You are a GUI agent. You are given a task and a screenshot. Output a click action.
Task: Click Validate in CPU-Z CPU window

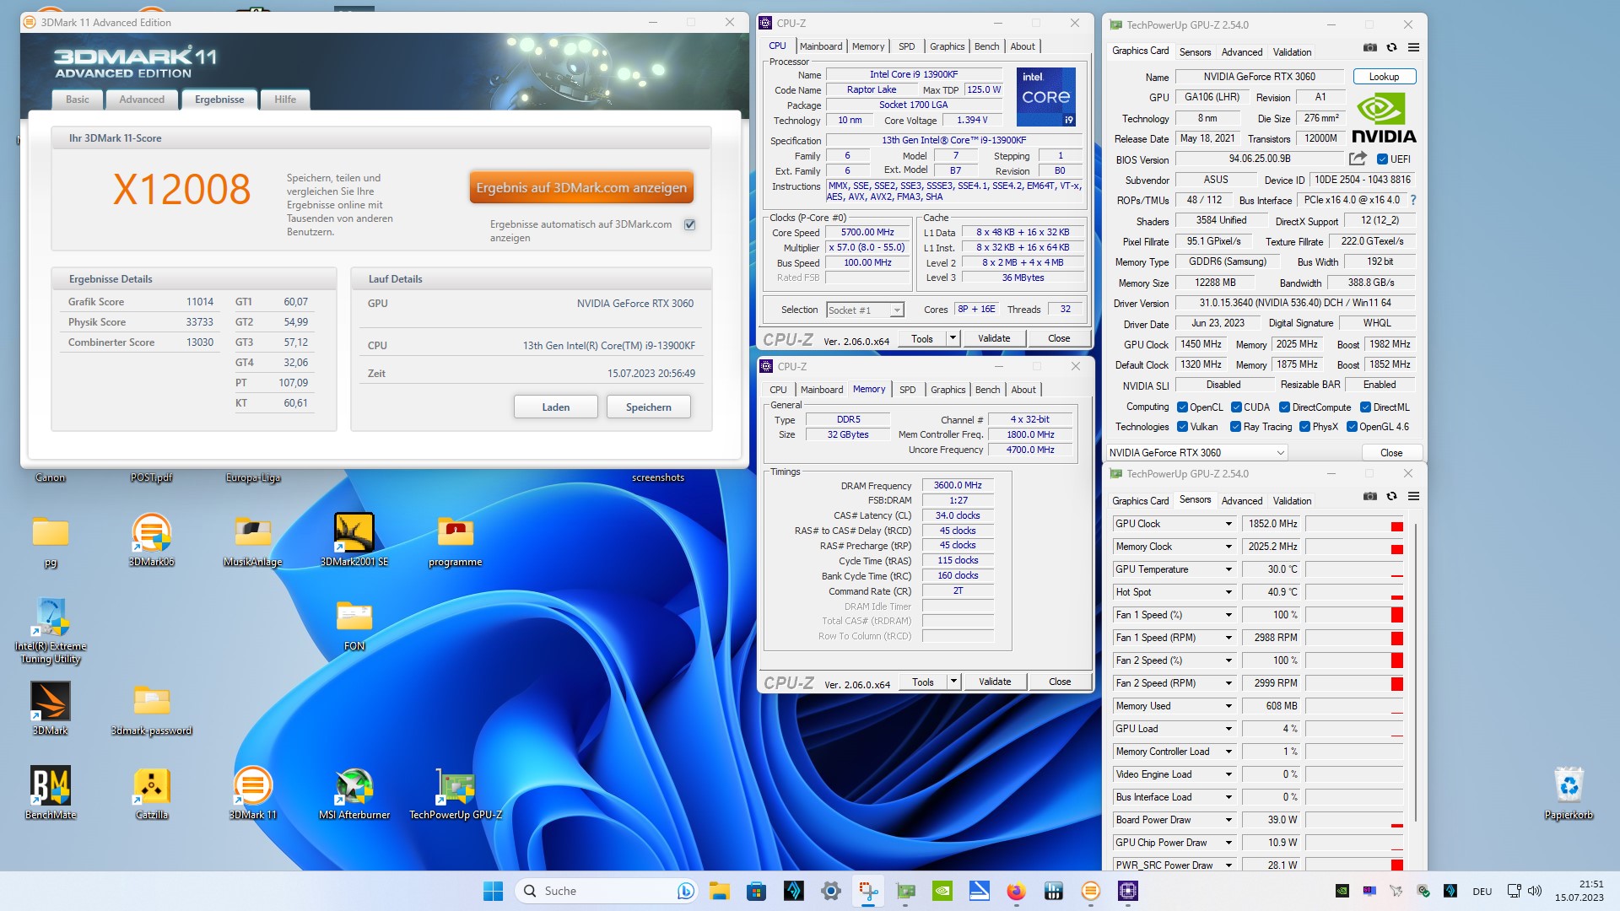point(994,338)
